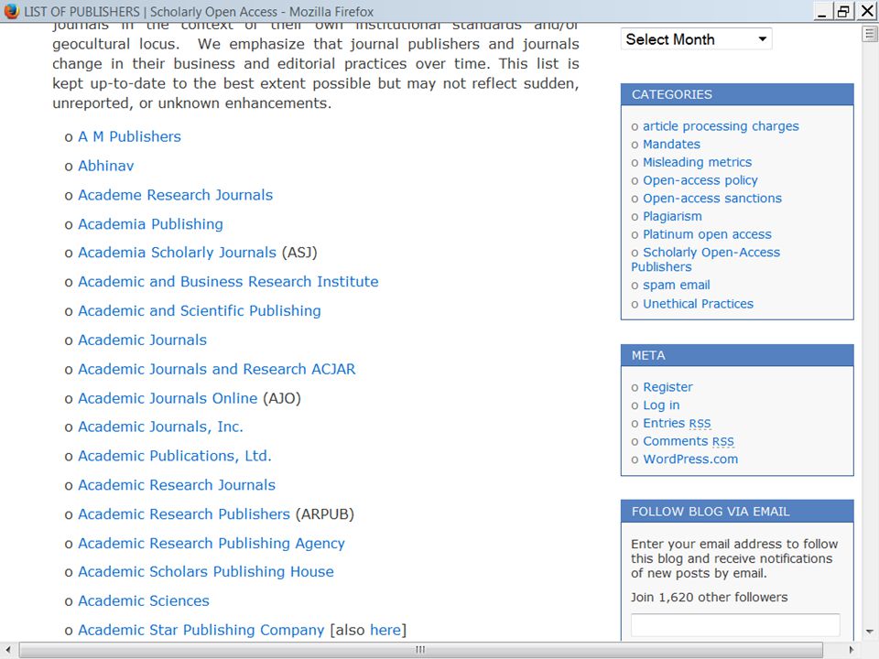Open the A M Publishers link
The width and height of the screenshot is (879, 659).
click(129, 136)
